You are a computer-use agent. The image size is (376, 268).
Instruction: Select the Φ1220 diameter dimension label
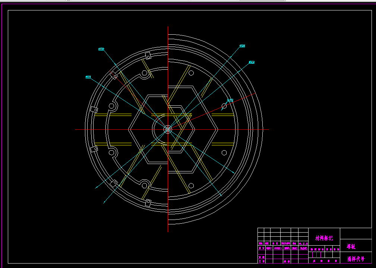coord(101,49)
